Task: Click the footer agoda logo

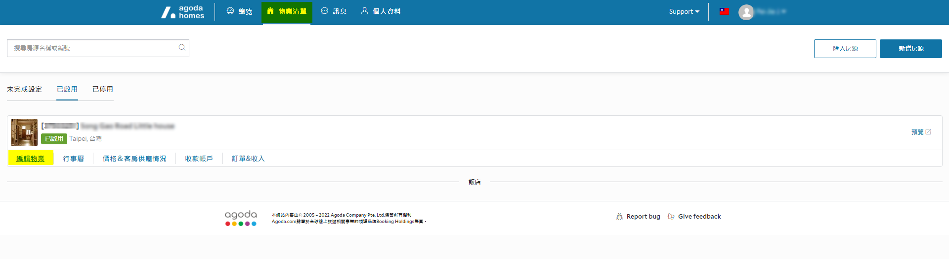Action: [241, 218]
